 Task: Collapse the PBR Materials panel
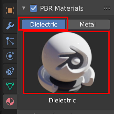pyautogui.click(x=24, y=8)
